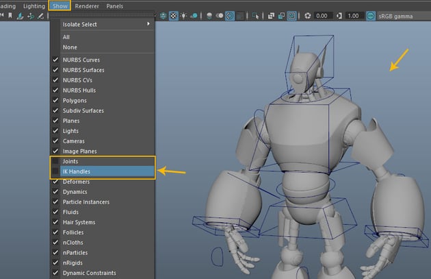The height and width of the screenshot is (279, 431).
Task: Open the Renderer menu
Action: 86,5
